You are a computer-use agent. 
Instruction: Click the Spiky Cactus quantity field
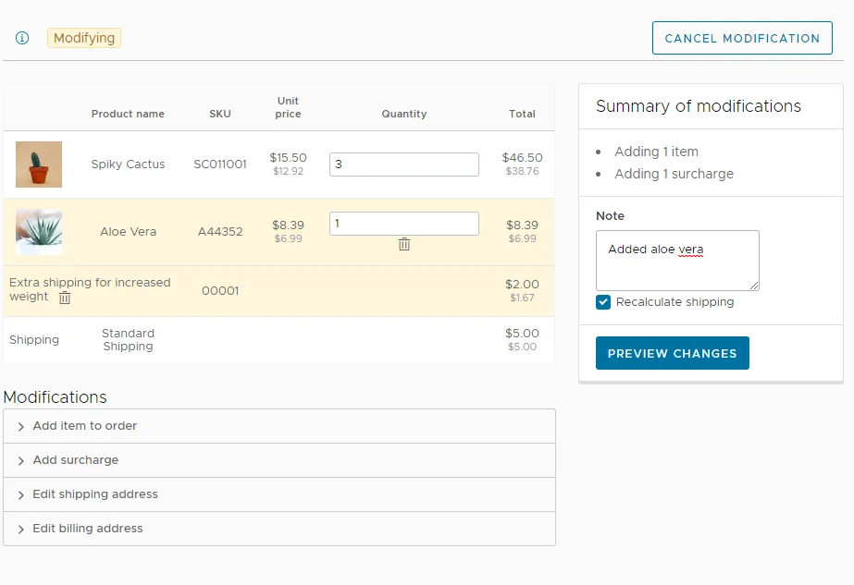tap(404, 165)
